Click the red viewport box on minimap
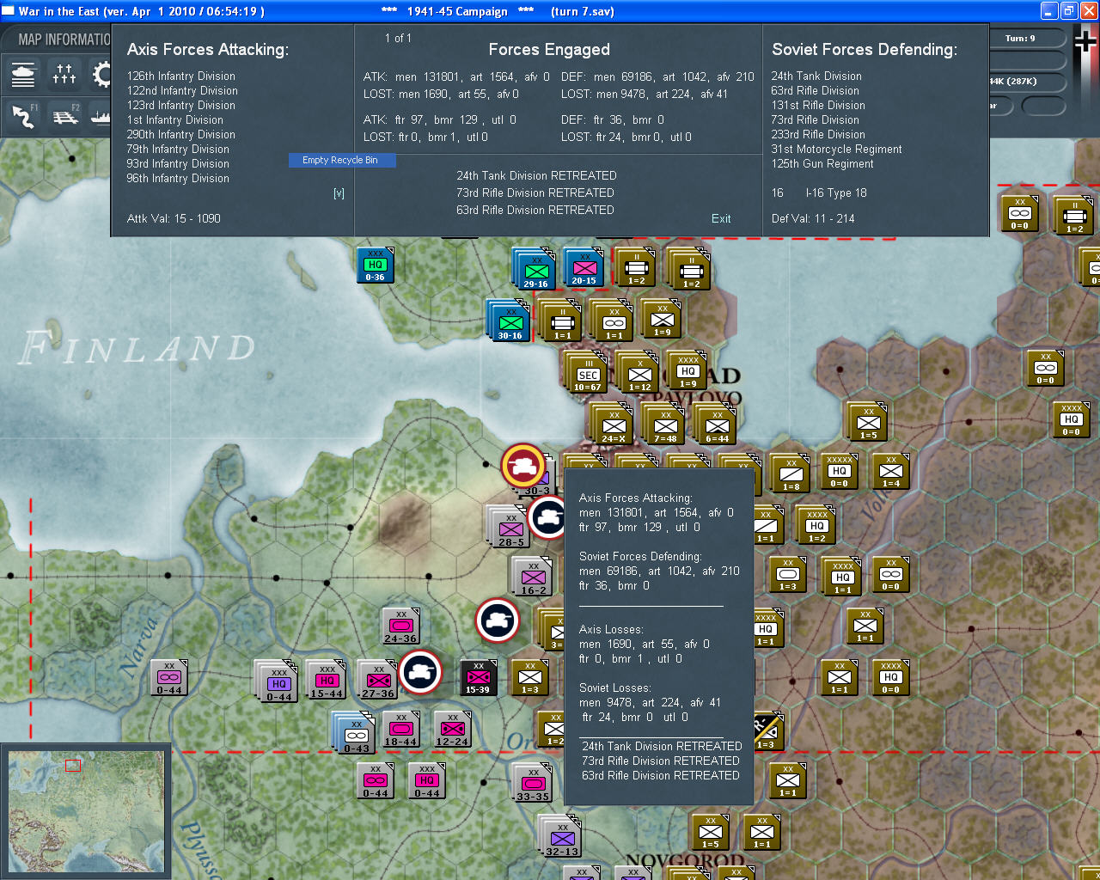Viewport: 1100px width, 880px height. pos(73,765)
